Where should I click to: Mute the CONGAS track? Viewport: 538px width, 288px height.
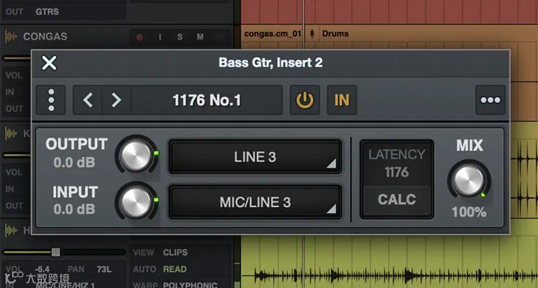pyautogui.click(x=200, y=37)
